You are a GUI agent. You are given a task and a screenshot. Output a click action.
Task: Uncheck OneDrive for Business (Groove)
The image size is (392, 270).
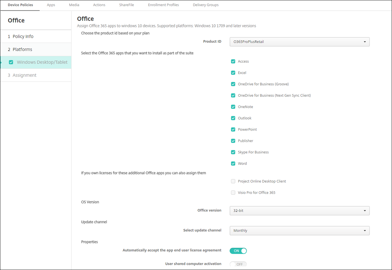click(x=233, y=84)
